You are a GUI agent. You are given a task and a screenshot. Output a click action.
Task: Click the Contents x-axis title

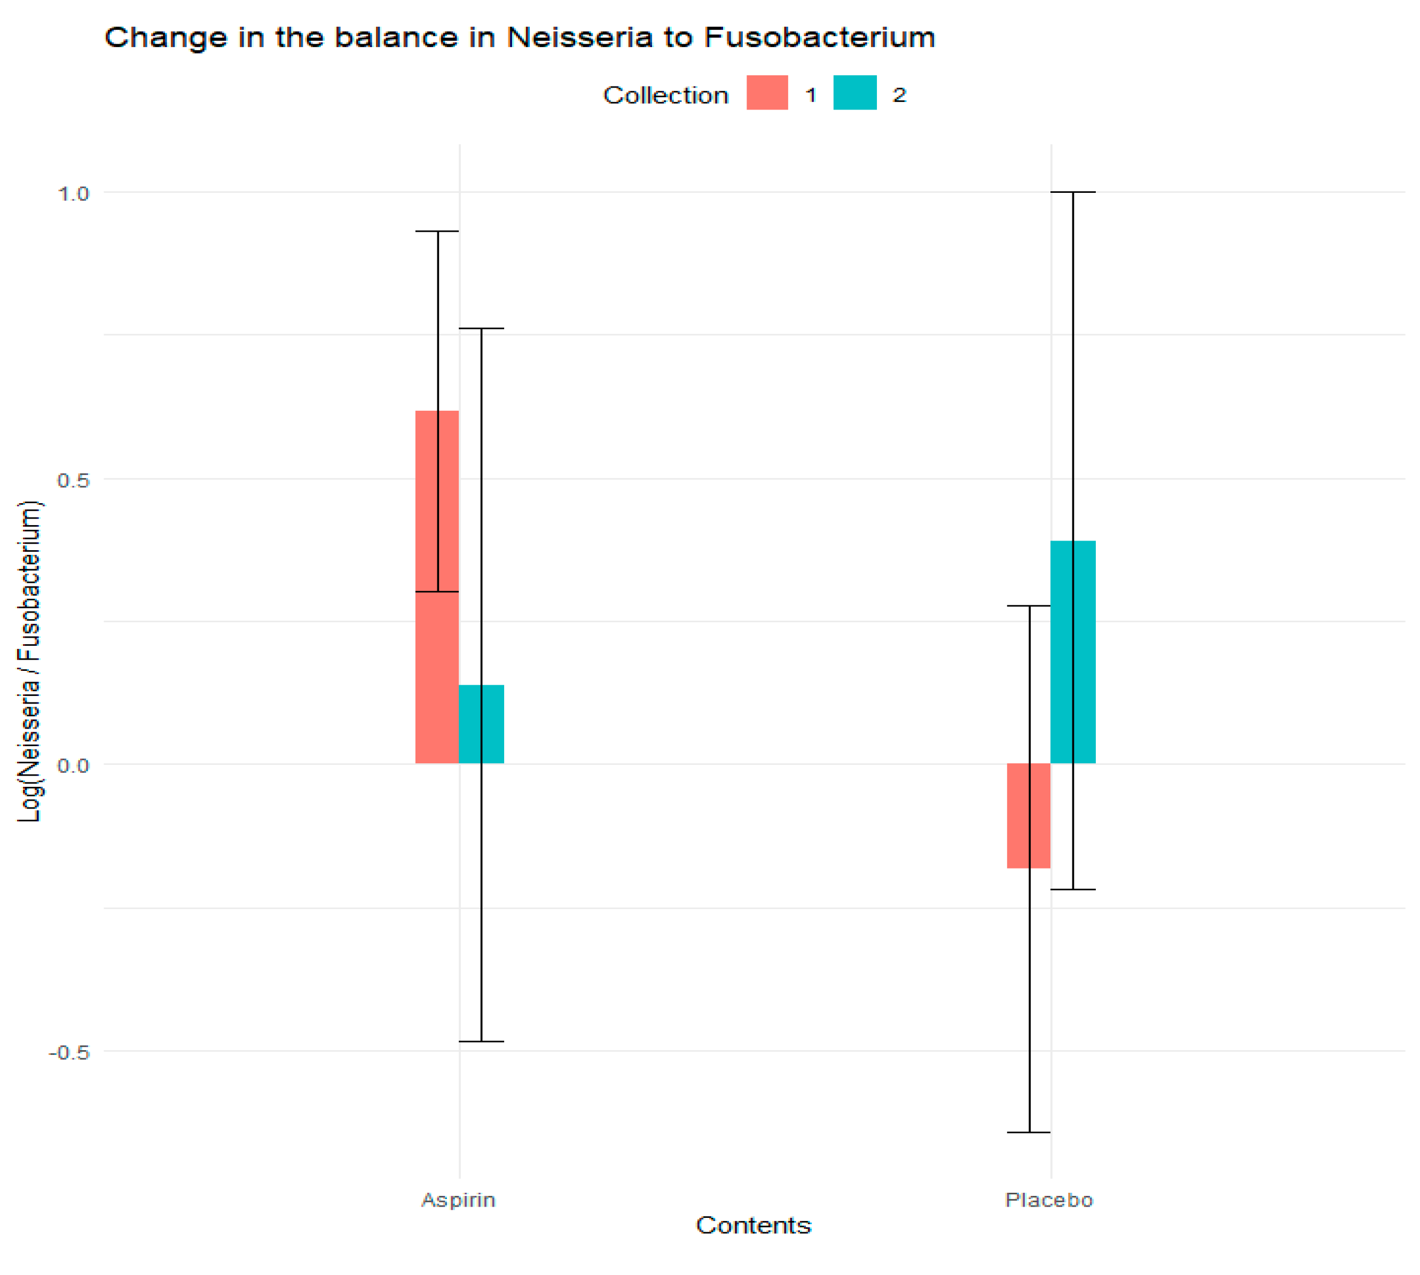click(753, 1225)
